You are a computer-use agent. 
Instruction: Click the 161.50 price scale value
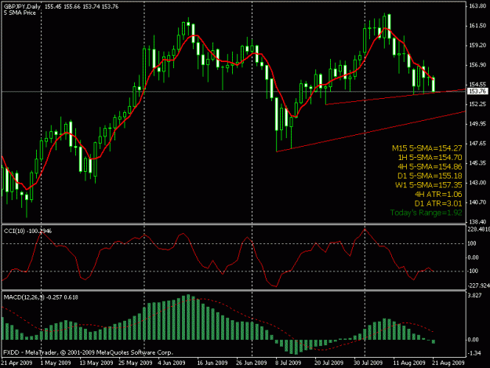click(x=477, y=26)
